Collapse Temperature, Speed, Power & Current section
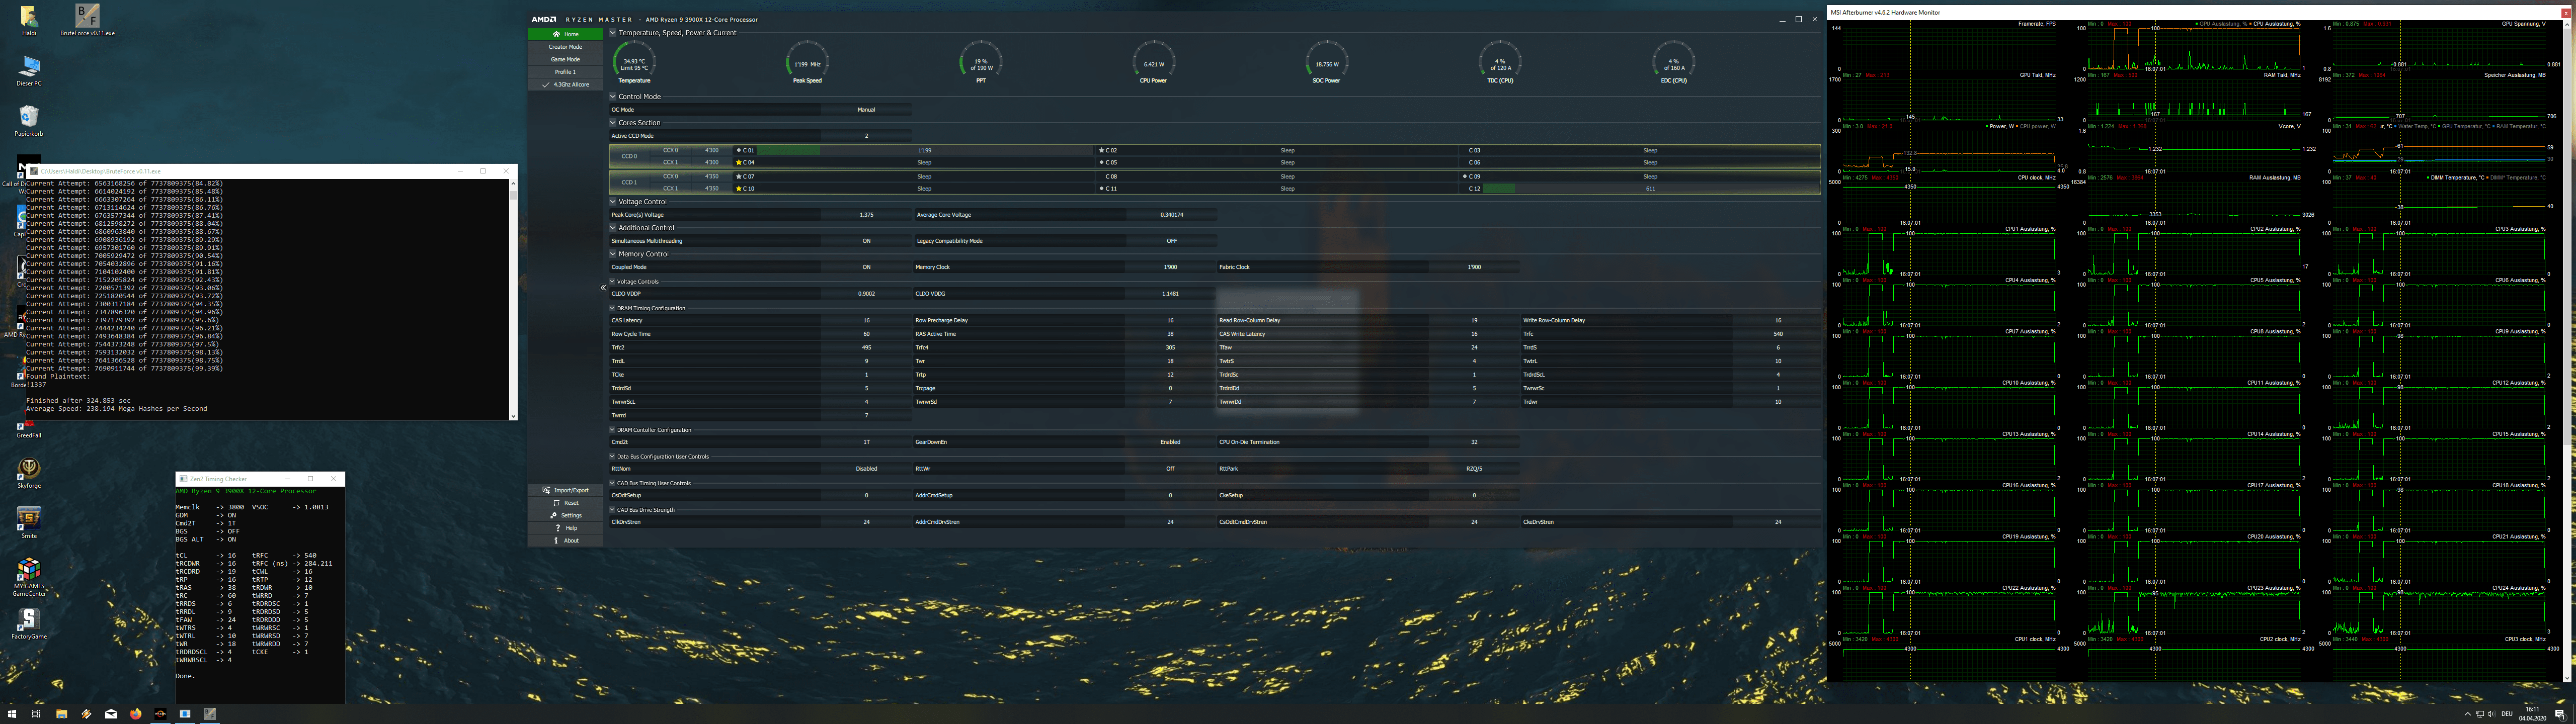This screenshot has height=724, width=2576. pyautogui.click(x=613, y=33)
